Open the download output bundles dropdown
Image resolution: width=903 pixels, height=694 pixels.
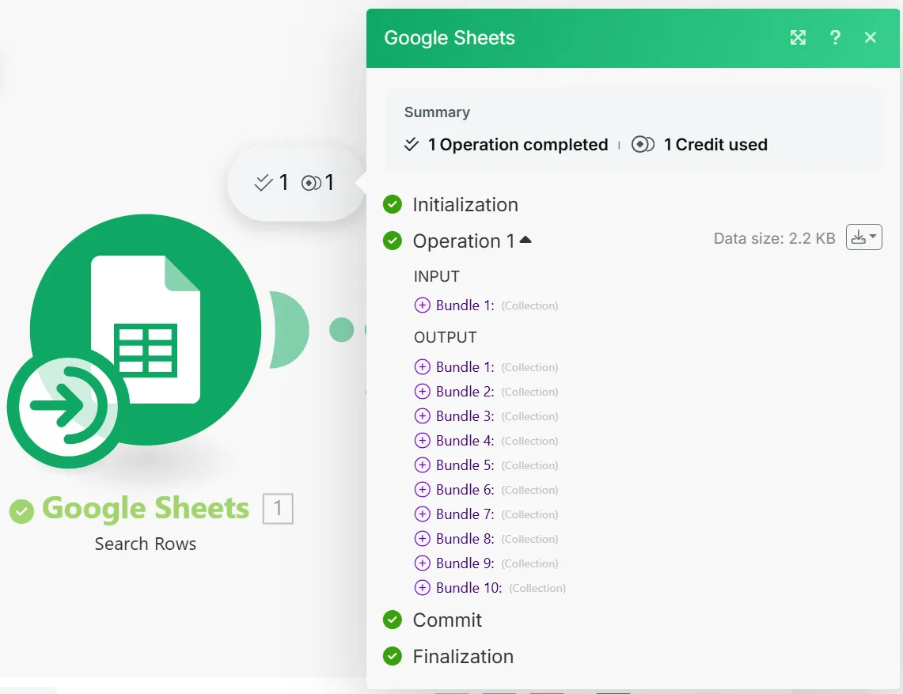(864, 237)
